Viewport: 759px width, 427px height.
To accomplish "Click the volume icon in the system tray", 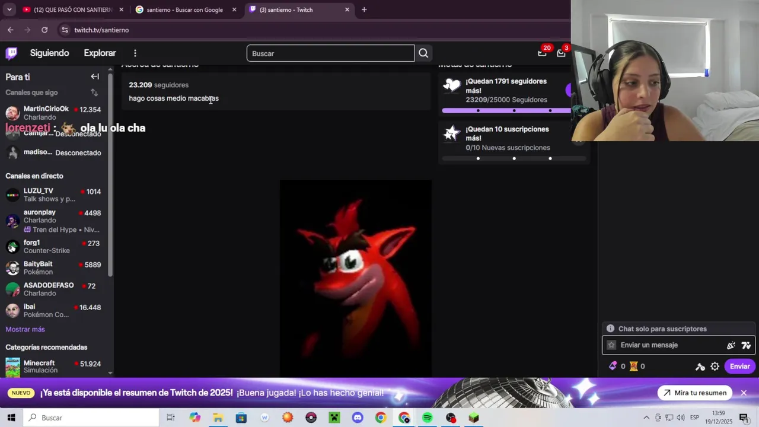I will [680, 418].
